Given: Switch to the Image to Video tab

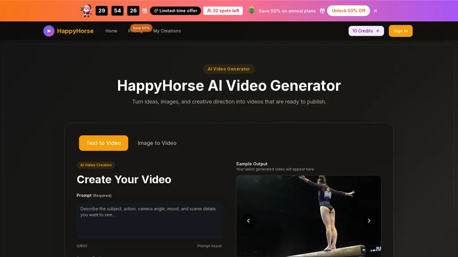Looking at the screenshot, I should (x=157, y=143).
